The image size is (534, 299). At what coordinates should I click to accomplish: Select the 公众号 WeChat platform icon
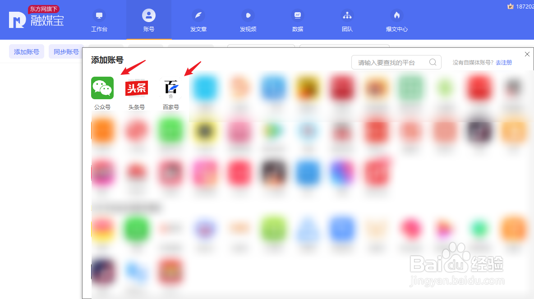click(102, 88)
